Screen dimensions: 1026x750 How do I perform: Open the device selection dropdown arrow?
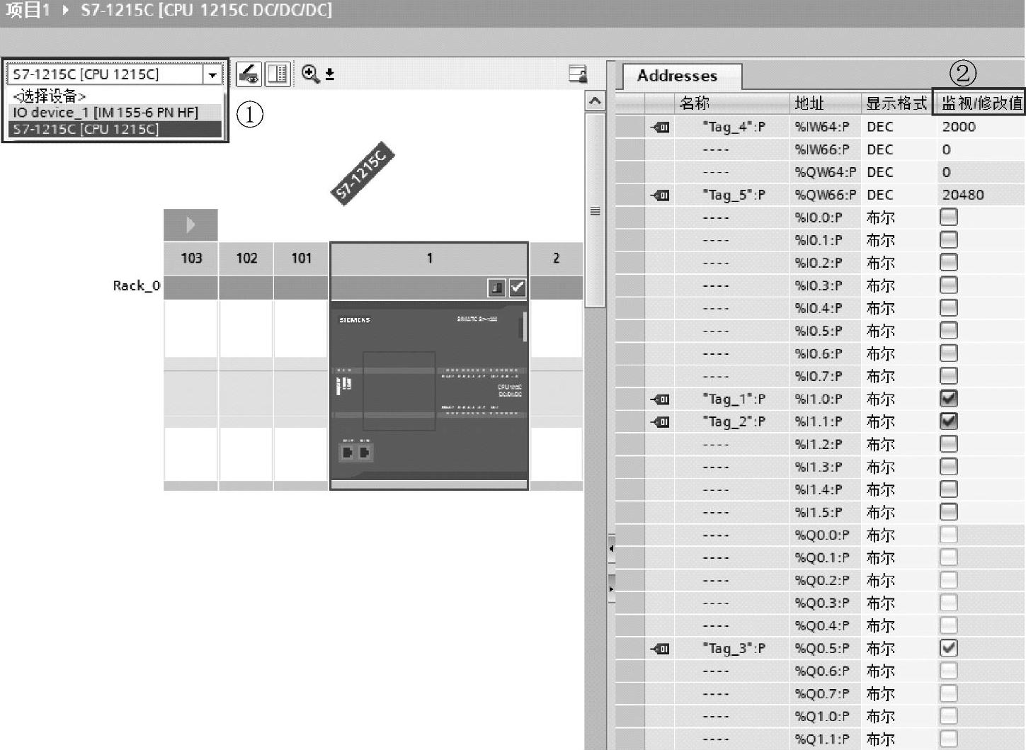click(212, 74)
